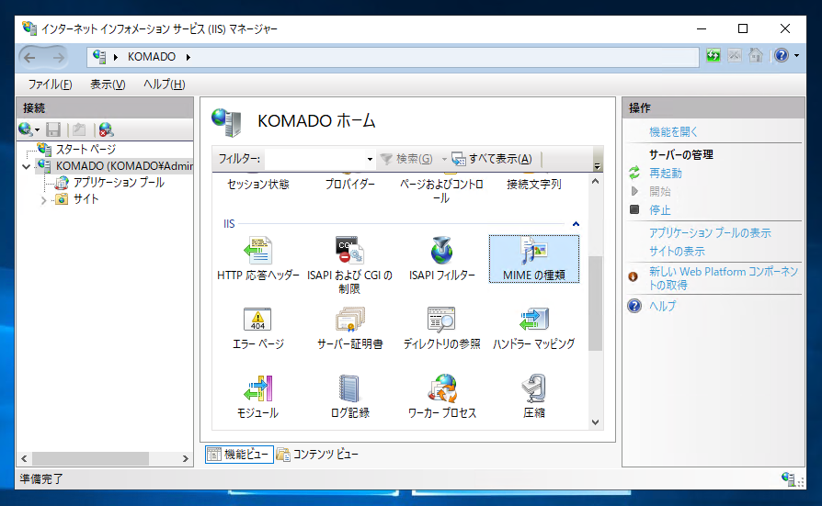Click the up one level connections icon
The image size is (822, 506).
[x=80, y=129]
